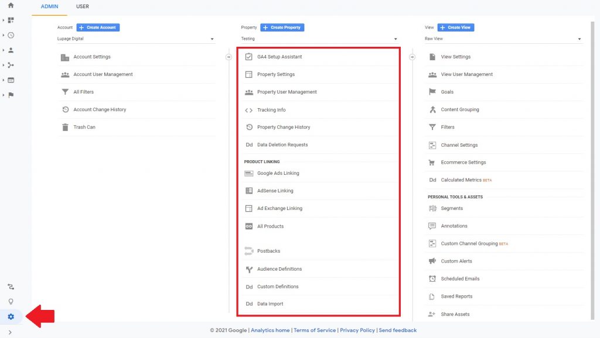Click the Share Assets person-plus icon
This screenshot has height=338, width=600.
(432, 314)
